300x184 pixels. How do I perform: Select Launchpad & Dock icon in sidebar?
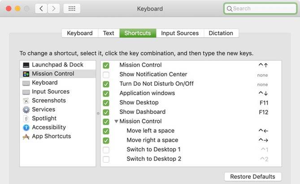[x=26, y=65]
